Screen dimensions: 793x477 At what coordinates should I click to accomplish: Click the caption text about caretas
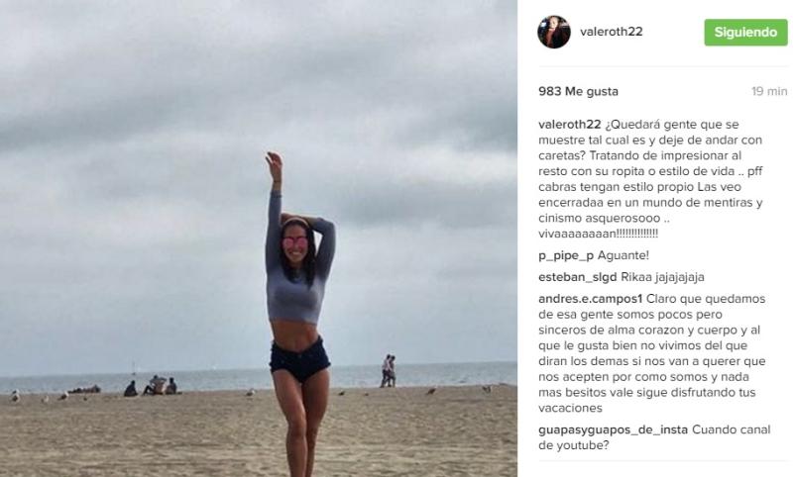(651, 179)
